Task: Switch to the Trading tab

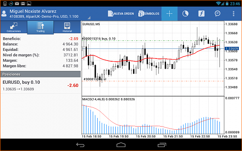Action: coord(41,27)
